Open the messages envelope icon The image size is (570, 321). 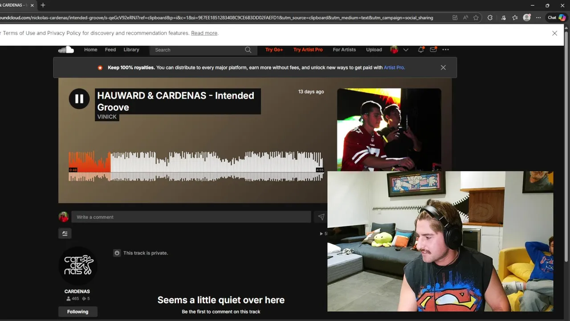point(433,49)
